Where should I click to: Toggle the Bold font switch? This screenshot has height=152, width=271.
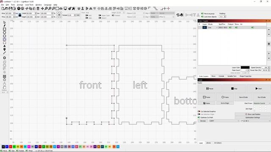[x=86, y=16]
